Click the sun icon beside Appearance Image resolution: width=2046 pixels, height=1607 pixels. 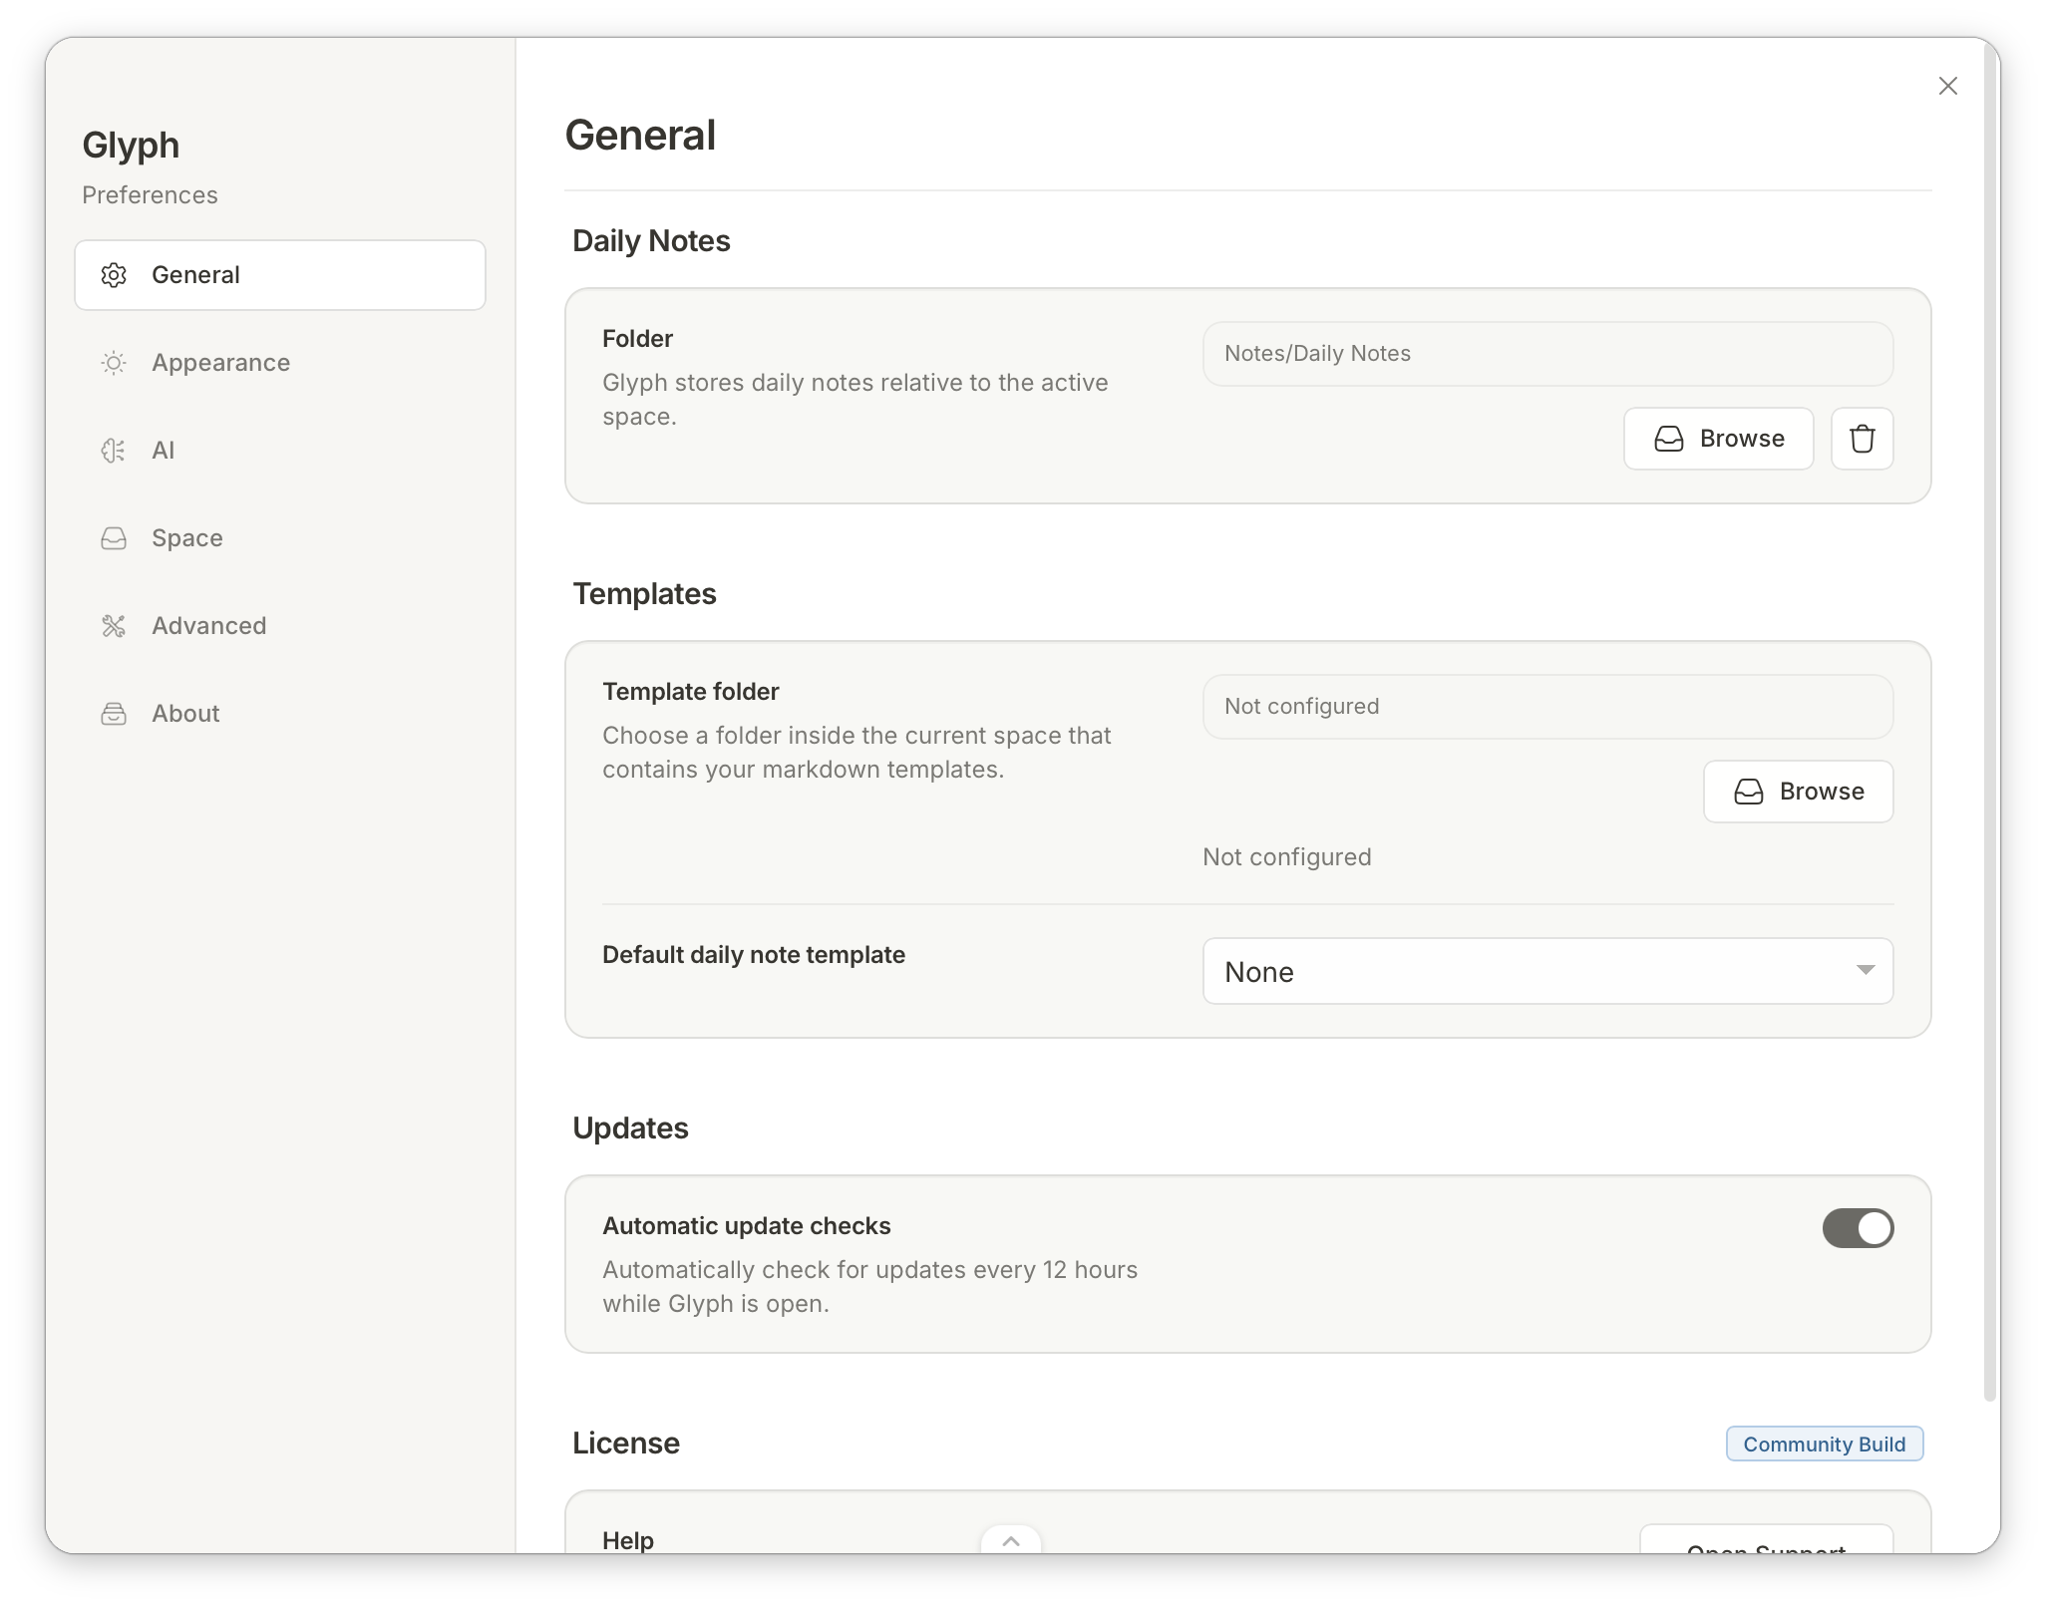(115, 363)
